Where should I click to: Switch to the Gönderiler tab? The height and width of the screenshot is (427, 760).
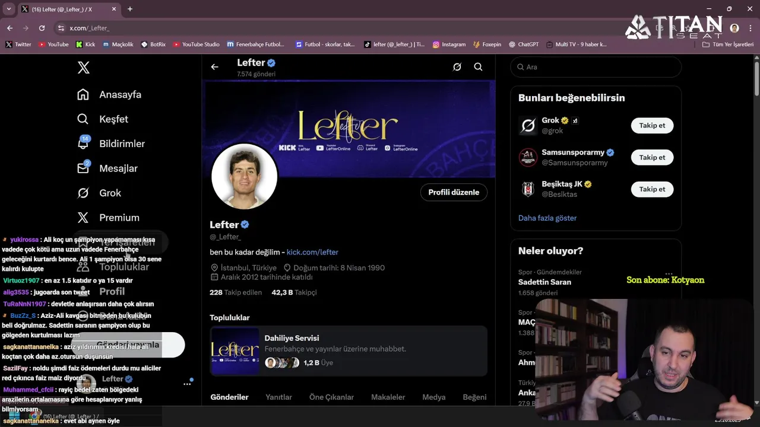[229, 397]
